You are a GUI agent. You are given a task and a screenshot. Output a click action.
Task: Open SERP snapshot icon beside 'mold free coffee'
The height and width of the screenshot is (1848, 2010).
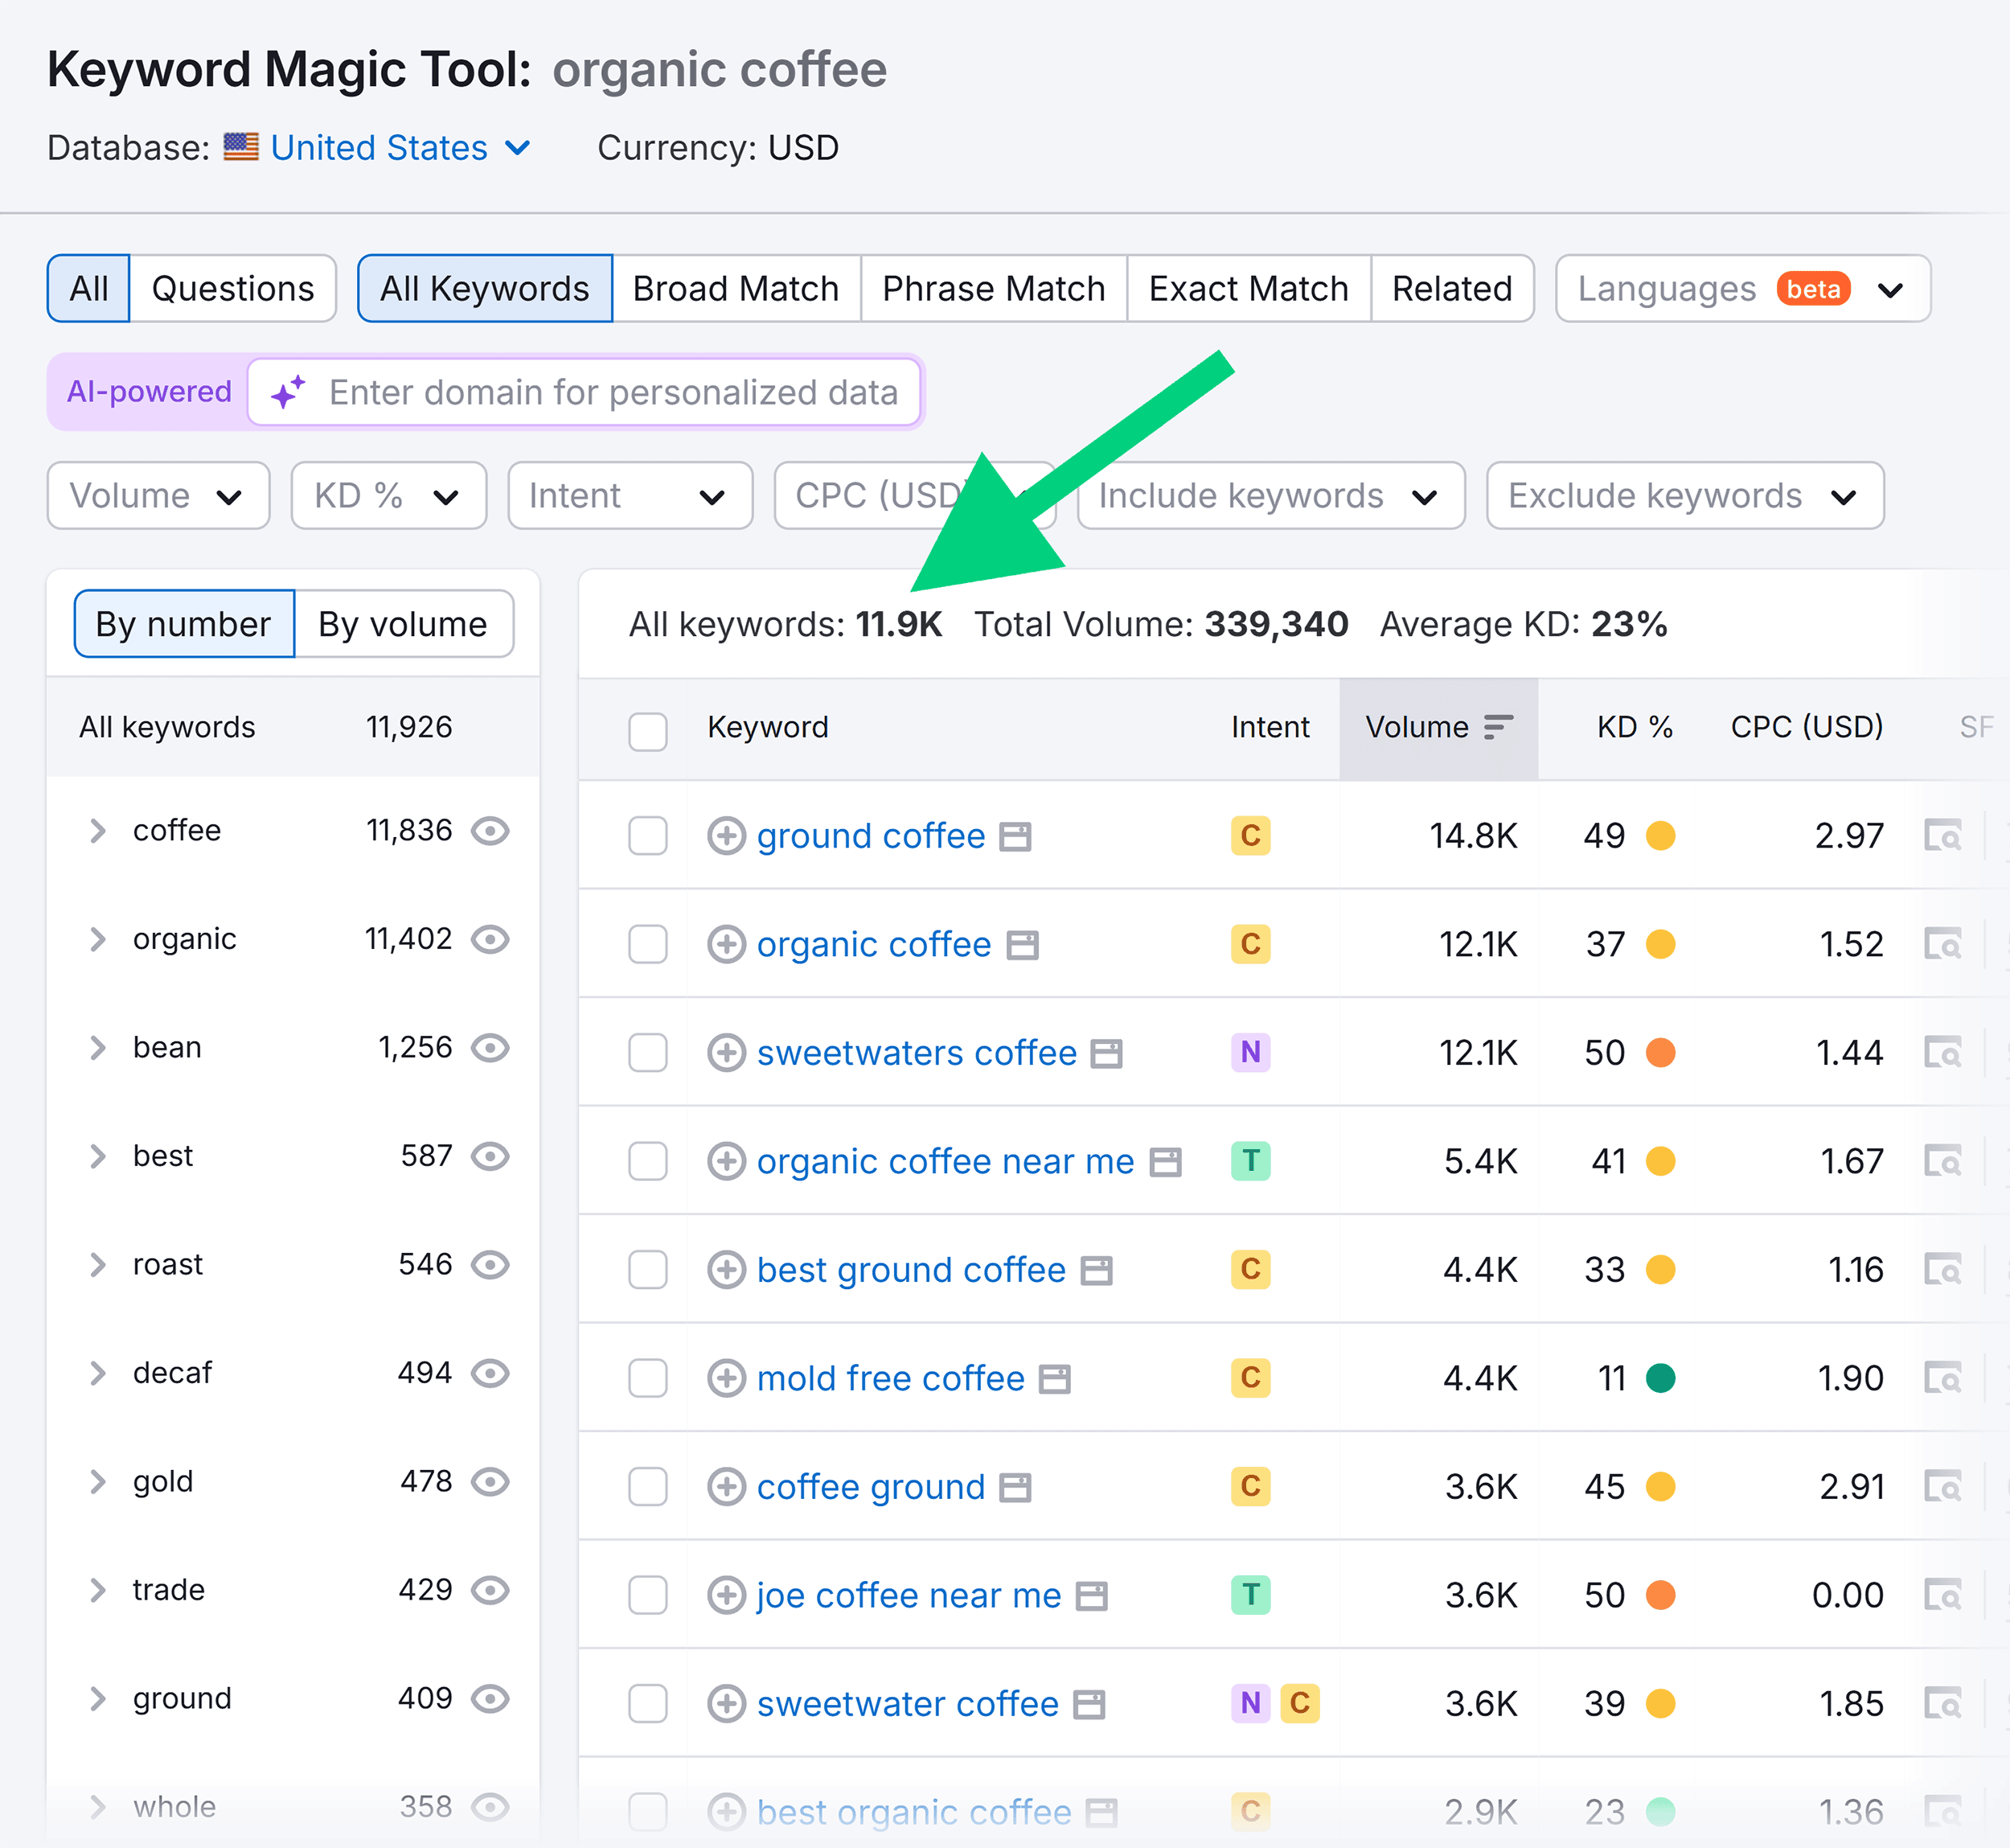tap(1055, 1379)
